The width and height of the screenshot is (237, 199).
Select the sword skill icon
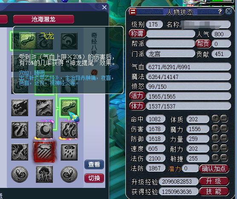point(20,130)
